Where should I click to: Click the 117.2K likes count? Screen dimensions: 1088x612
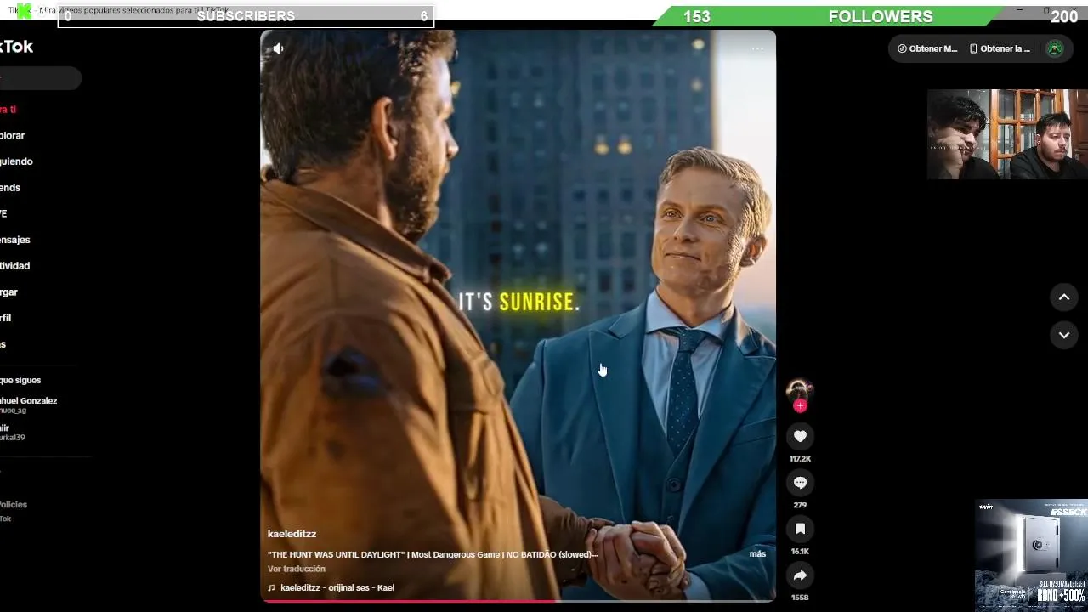pos(800,459)
